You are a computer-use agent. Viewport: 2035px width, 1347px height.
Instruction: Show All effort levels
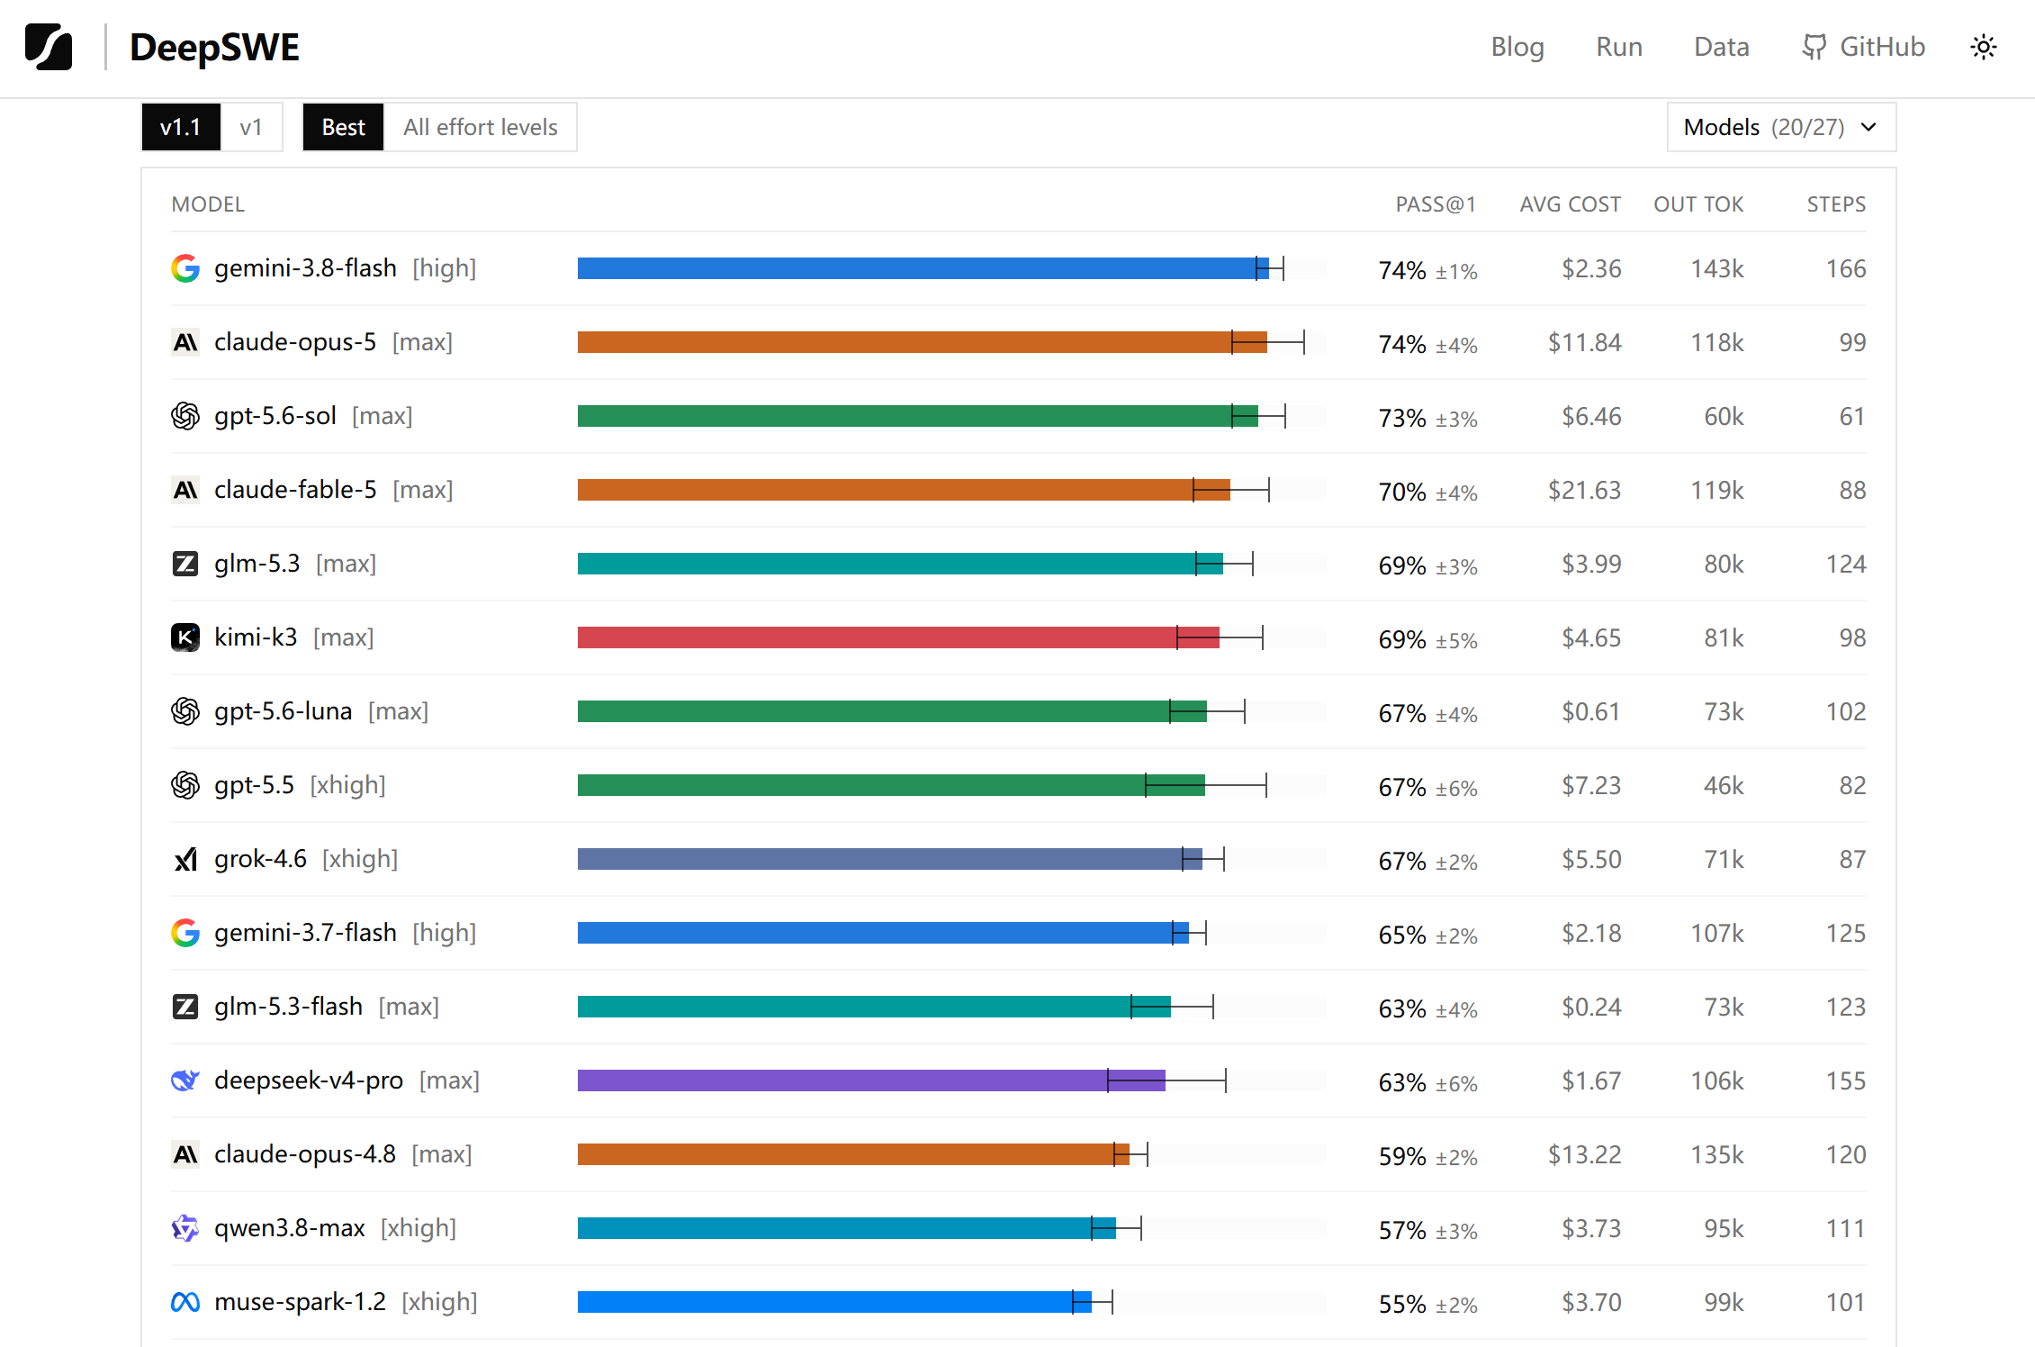(x=481, y=127)
